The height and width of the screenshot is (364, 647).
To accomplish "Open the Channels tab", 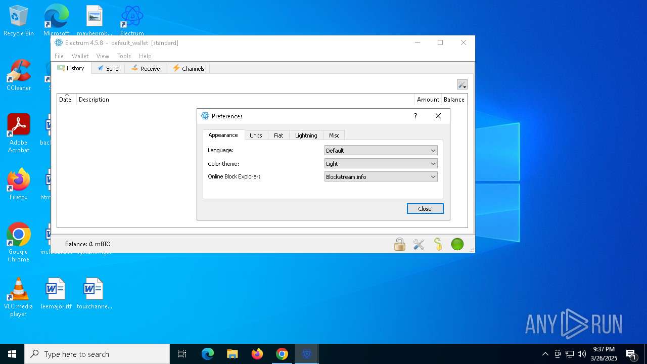I will coord(189,69).
